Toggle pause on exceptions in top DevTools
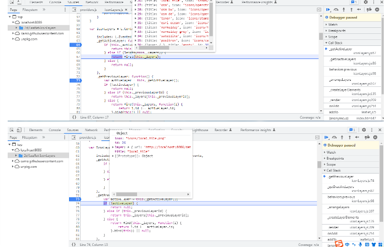This screenshot has width=392, height=247. pos(377,10)
